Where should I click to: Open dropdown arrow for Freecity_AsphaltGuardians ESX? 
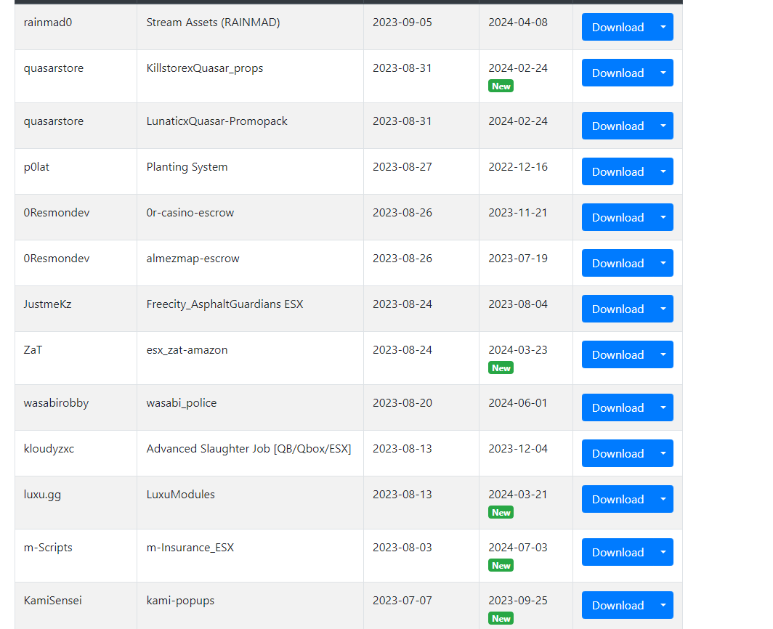point(663,309)
